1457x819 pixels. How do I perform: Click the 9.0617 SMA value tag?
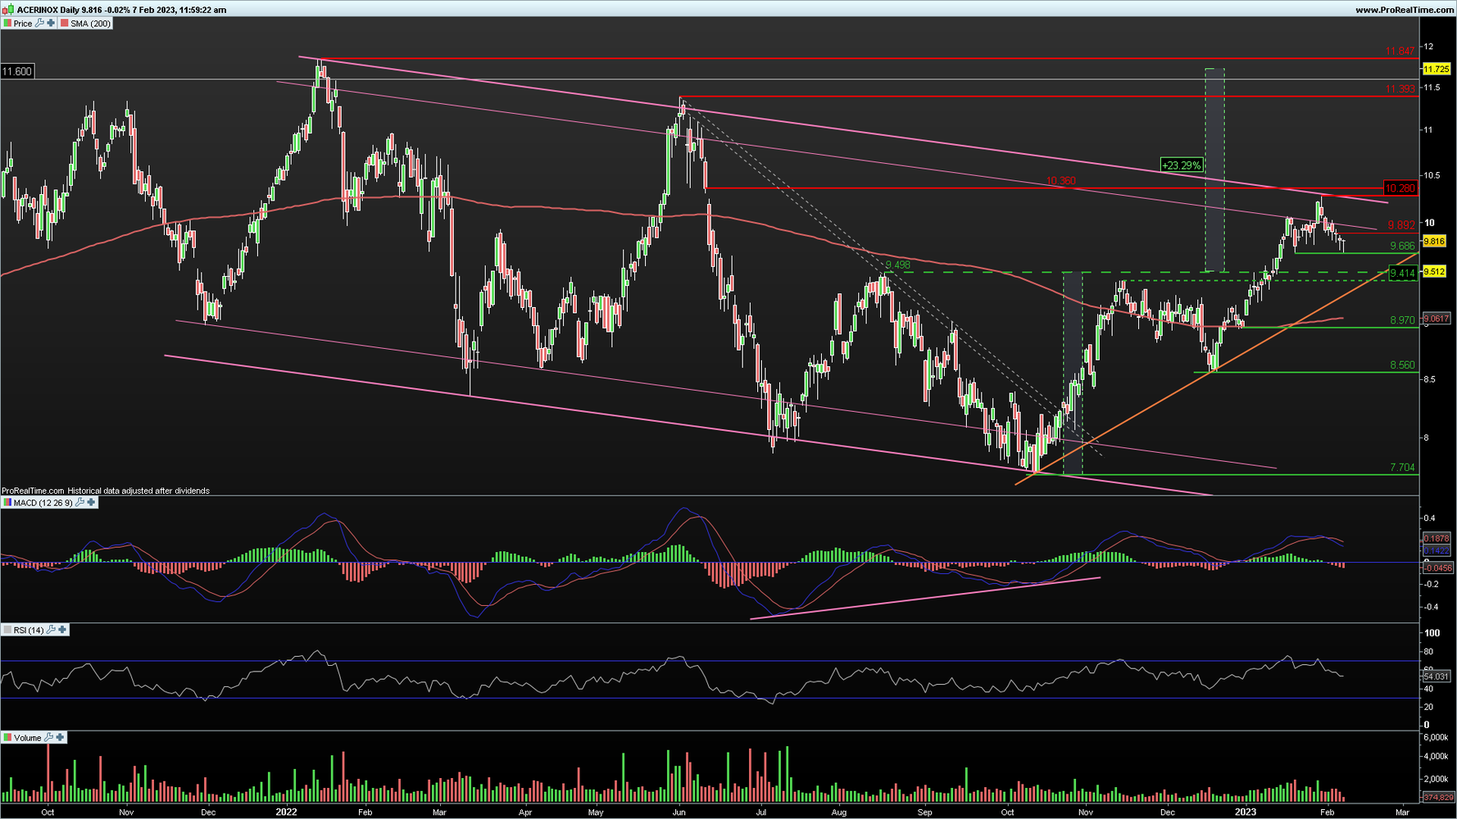[x=1437, y=319]
